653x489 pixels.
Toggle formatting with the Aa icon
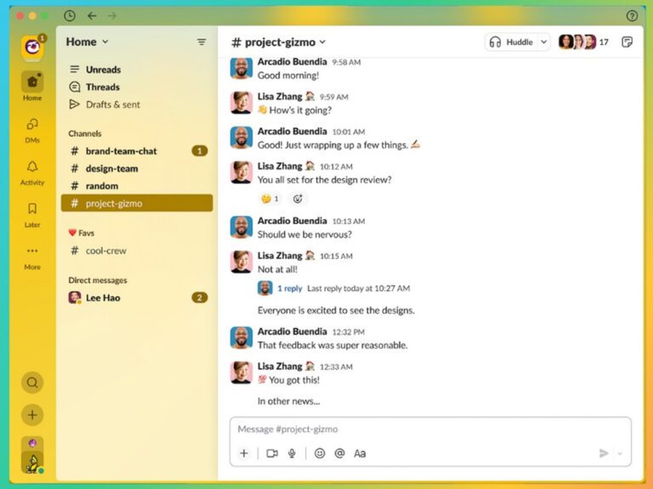click(x=360, y=453)
